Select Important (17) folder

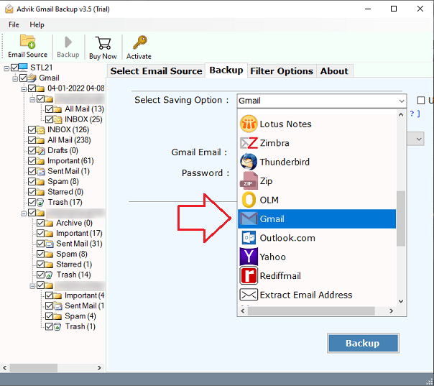79,234
